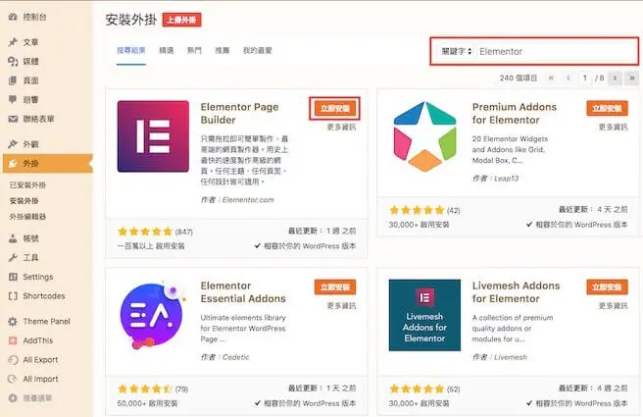Click the Premium Addons star logo
Viewport: 643px width, 417px height.
pyautogui.click(x=424, y=136)
